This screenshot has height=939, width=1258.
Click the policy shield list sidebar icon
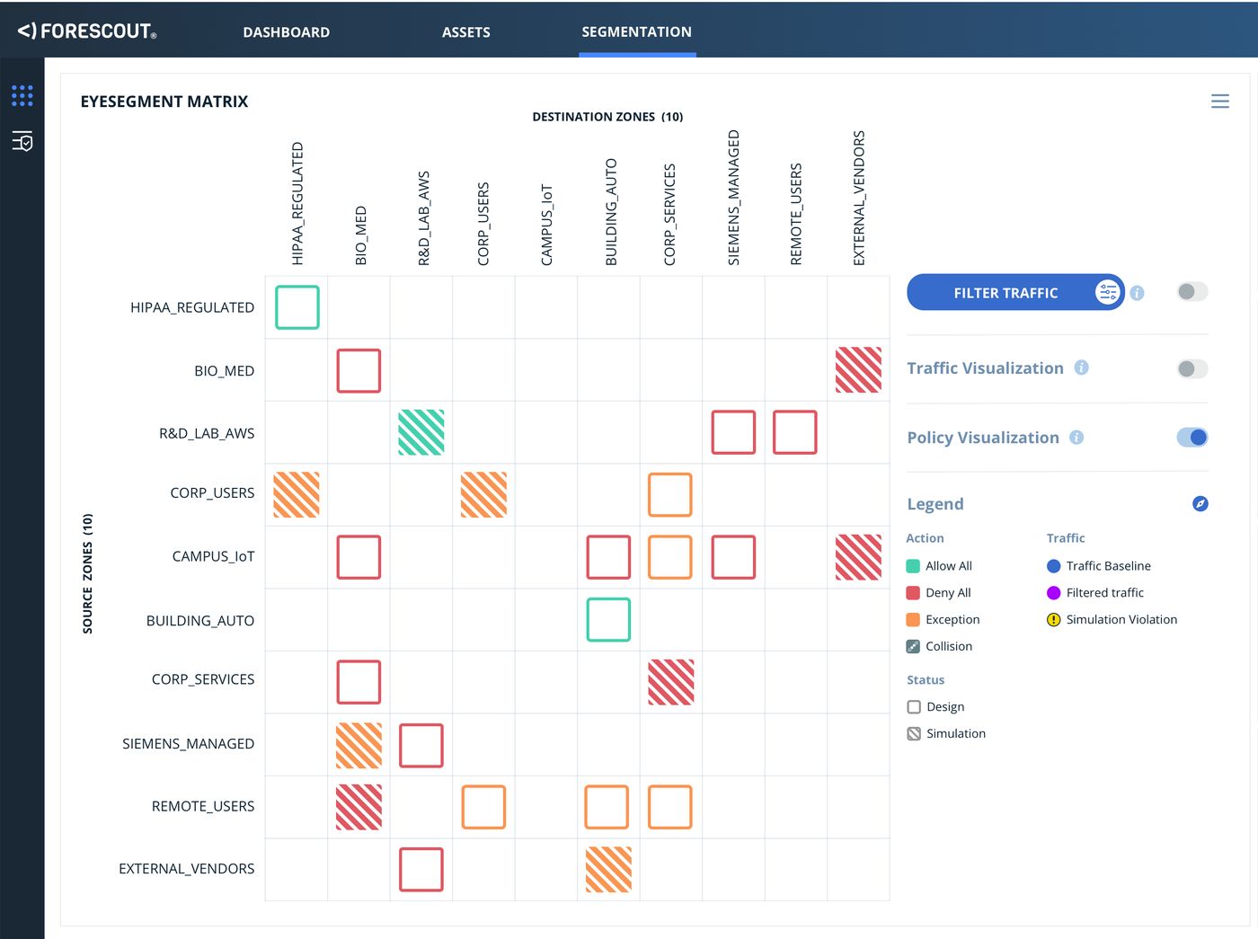tap(22, 141)
